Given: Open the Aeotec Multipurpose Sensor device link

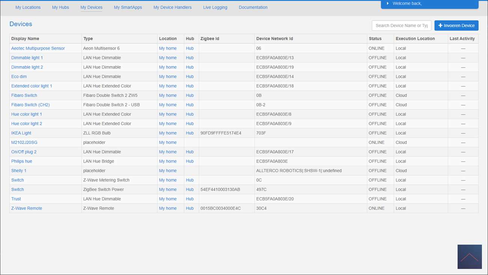Looking at the screenshot, I should tap(38, 48).
